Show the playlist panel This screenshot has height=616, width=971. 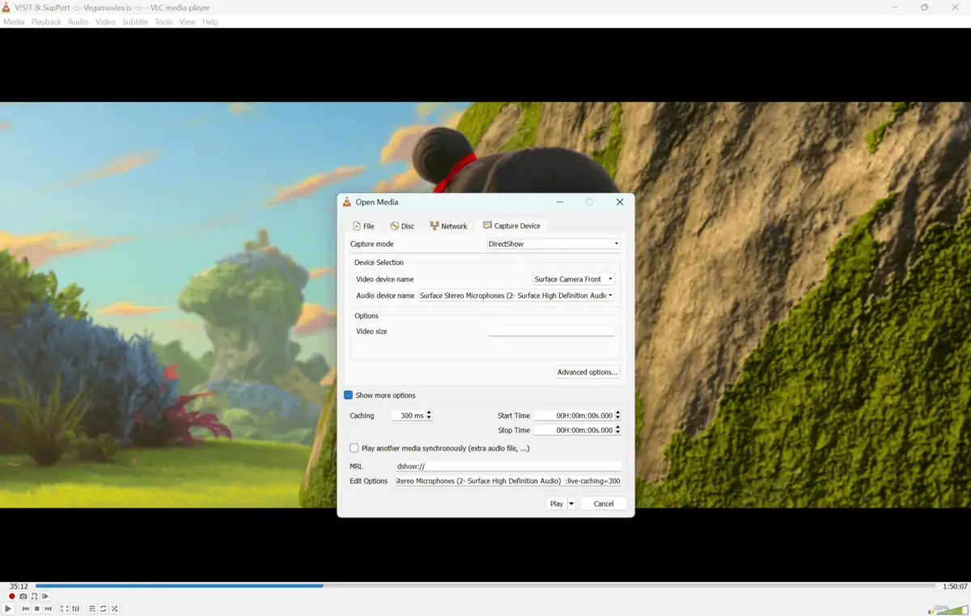pyautogui.click(x=92, y=609)
